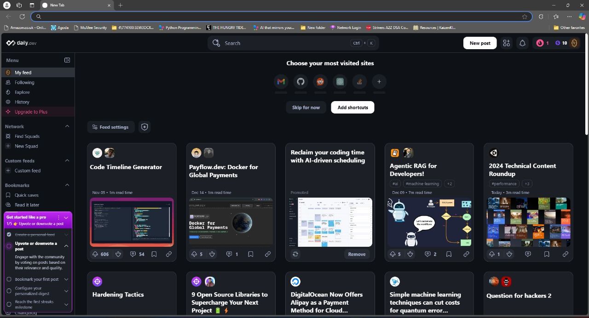Click the GitHub shortcut icon
The width and height of the screenshot is (589, 318).
tap(300, 82)
